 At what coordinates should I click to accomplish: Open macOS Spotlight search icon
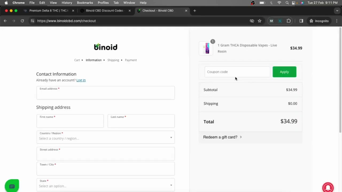[287, 3]
